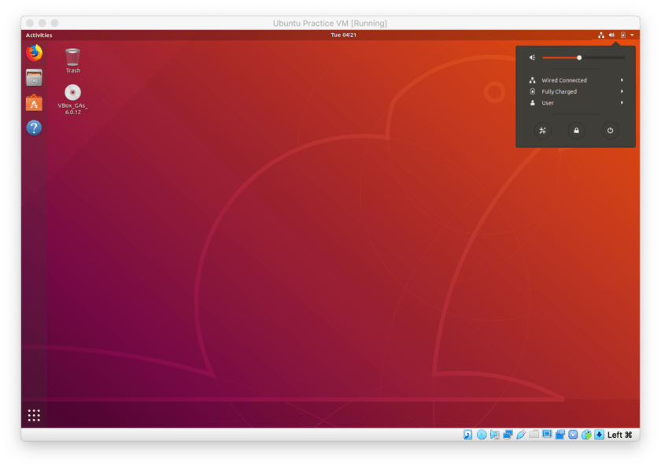
Task: Click VirtualBox mouse integration indicator
Action: [x=586, y=435]
